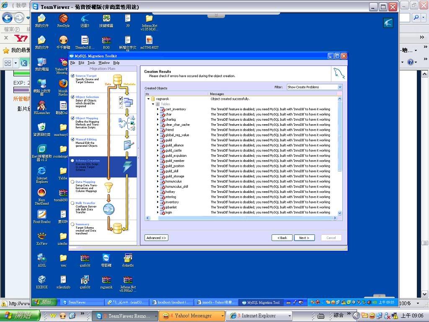The height and width of the screenshot is (322, 429).
Task: Click the Object Mapping step checkmark
Action: coord(72,118)
